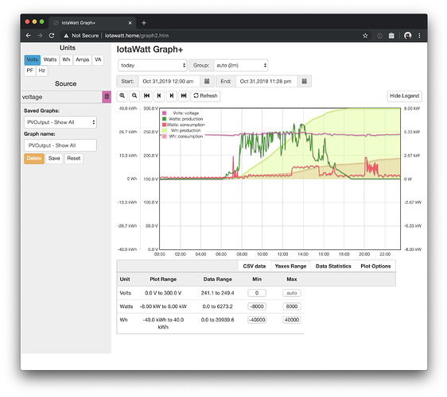Screen dimensions: 447x397
Task: Click the End date input field
Action: 266,81
